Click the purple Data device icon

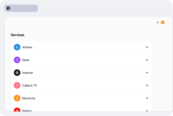coord(17,60)
